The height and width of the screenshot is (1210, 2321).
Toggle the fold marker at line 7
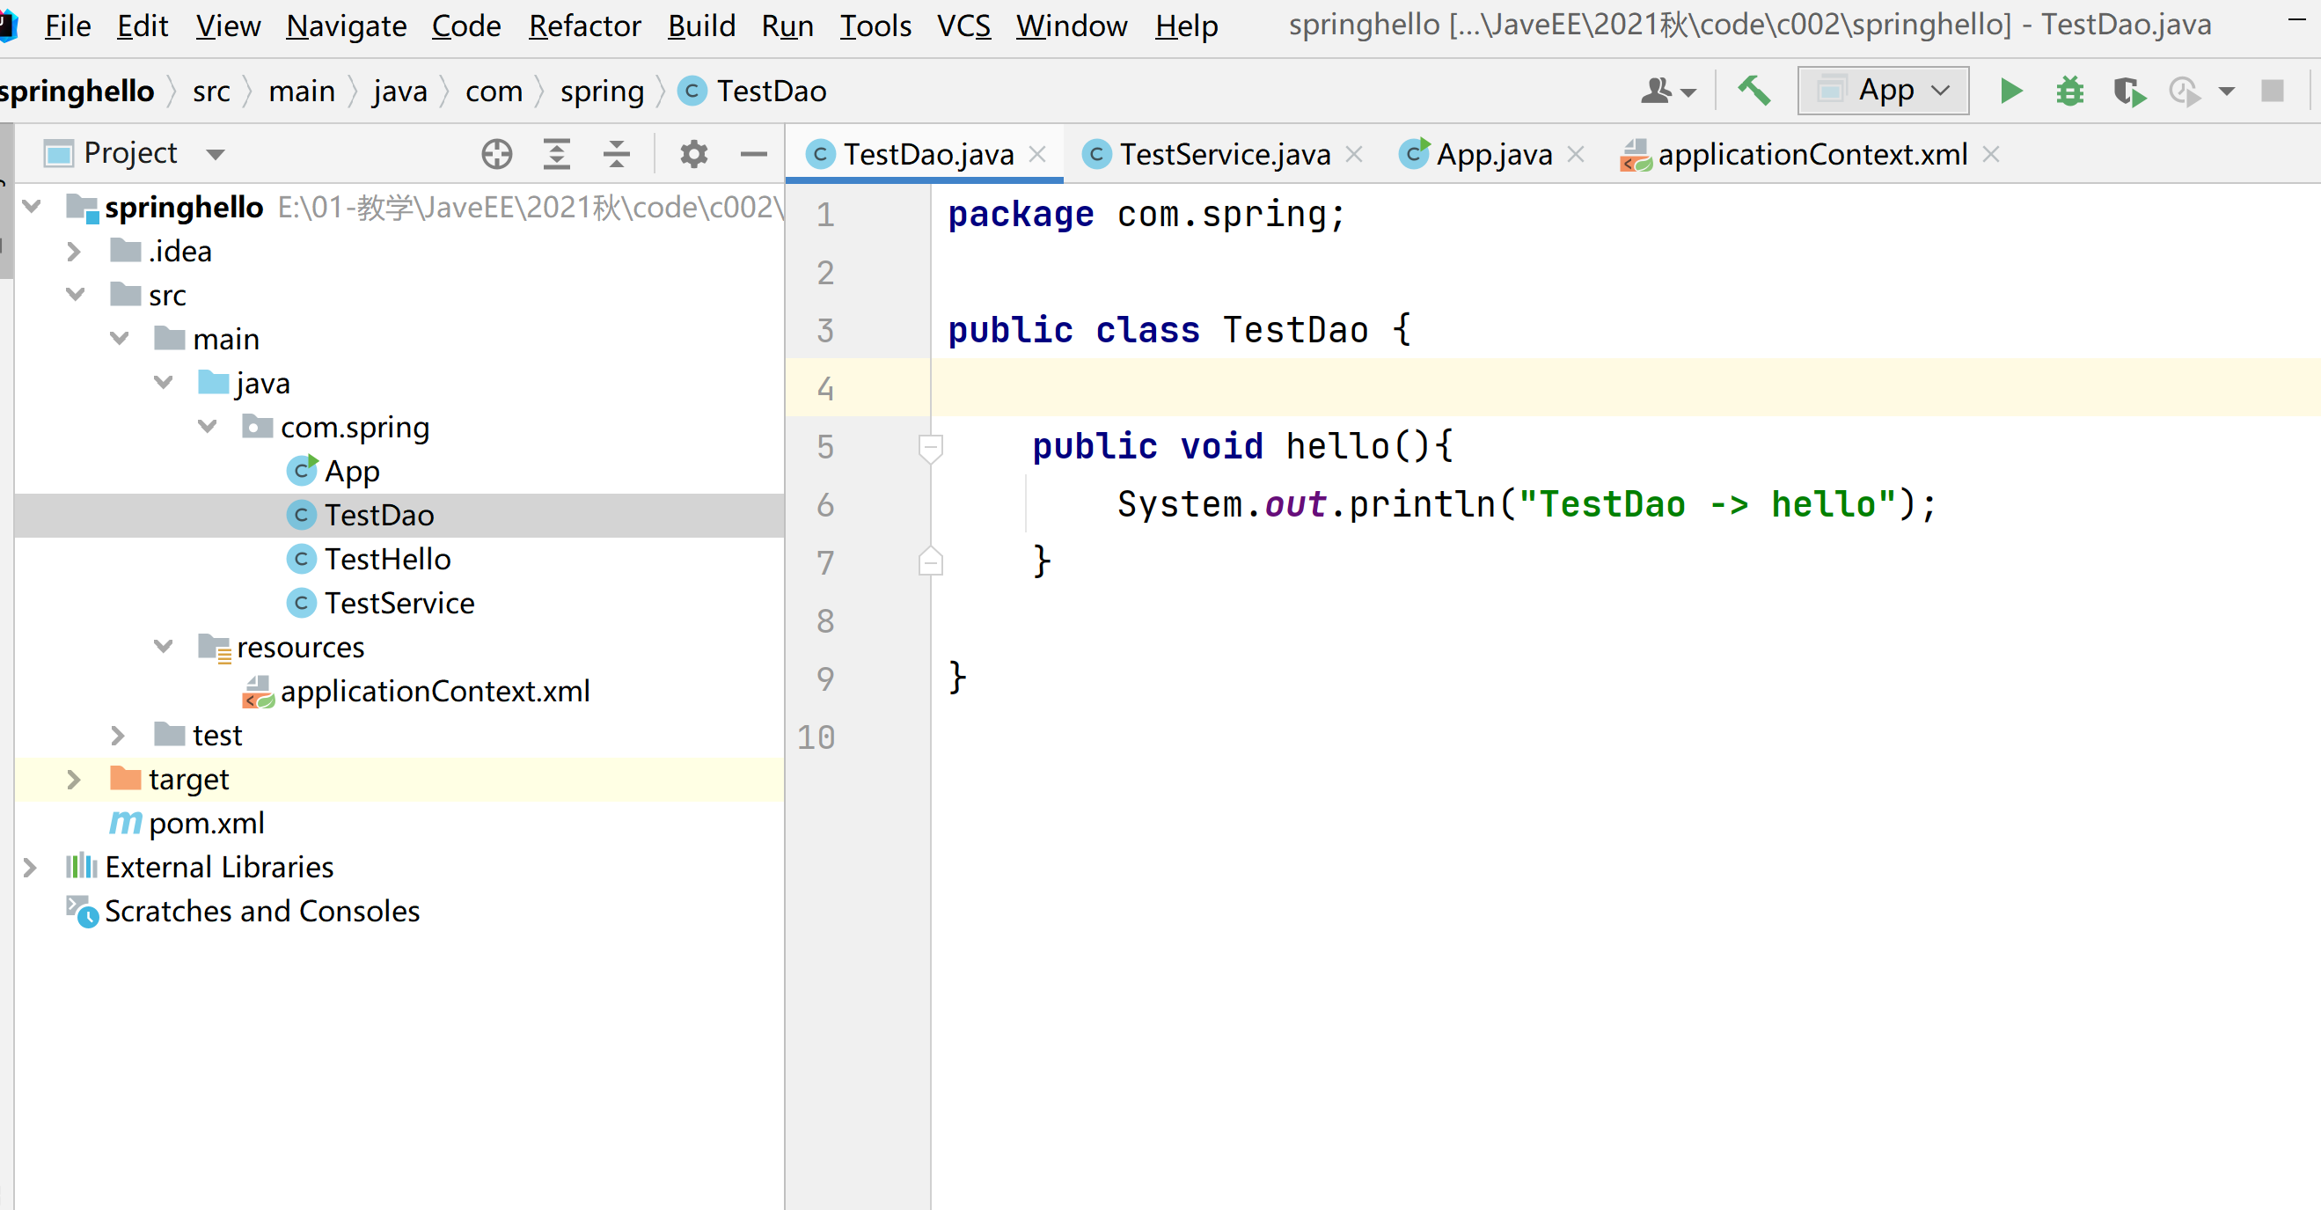931,562
